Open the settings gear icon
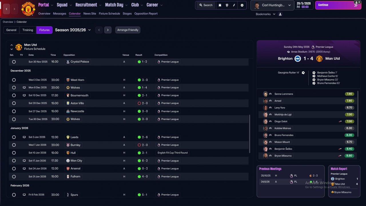366x206 pixels. [x=242, y=5]
